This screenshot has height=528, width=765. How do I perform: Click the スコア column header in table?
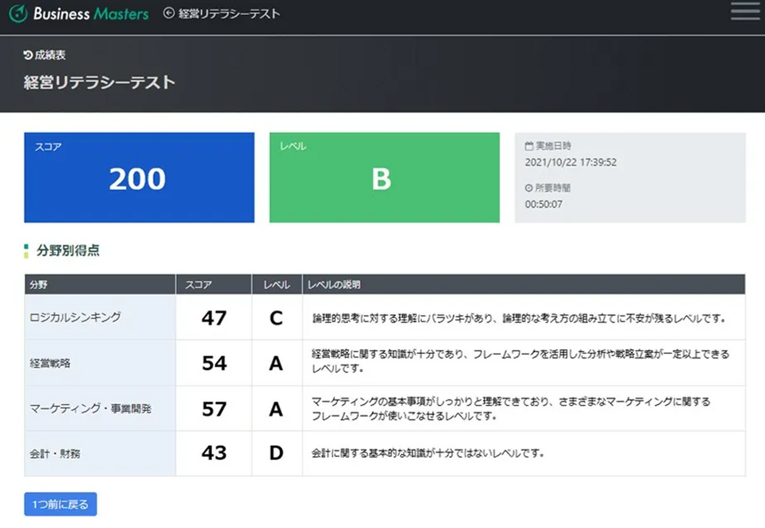[214, 285]
